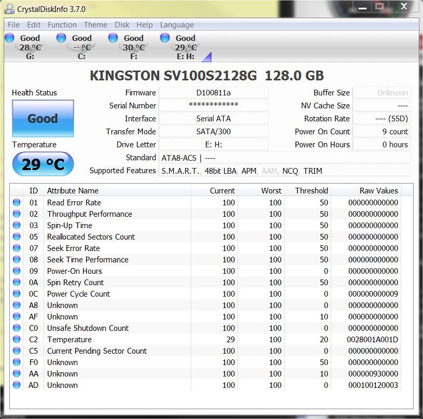
Task: Click status orb of Read Error Rate row
Action: [x=17, y=202]
